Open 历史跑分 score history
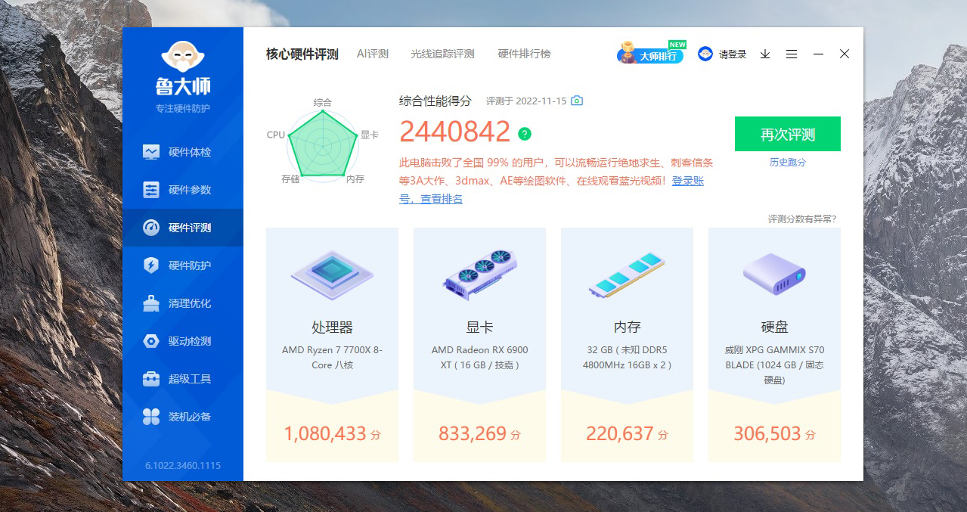The height and width of the screenshot is (512, 967). [787, 162]
